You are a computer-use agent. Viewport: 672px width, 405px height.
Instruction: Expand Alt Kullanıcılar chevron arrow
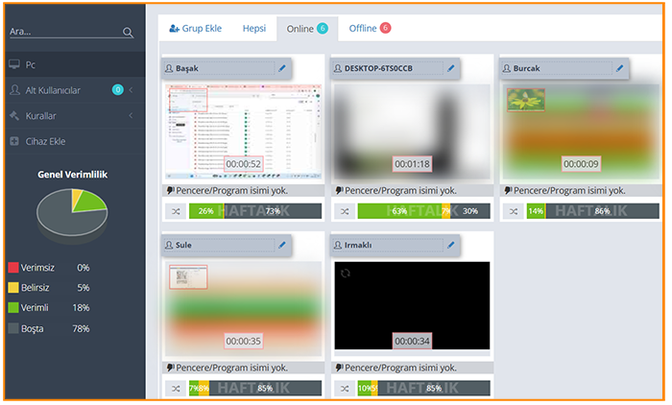(x=131, y=90)
